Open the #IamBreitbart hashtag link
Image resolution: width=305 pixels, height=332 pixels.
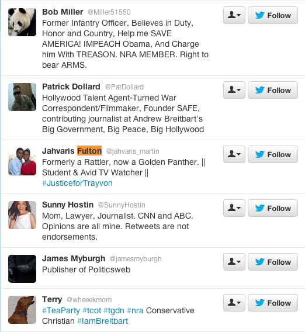[103, 321]
